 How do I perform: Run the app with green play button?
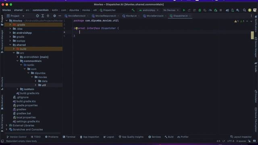[184, 10]
